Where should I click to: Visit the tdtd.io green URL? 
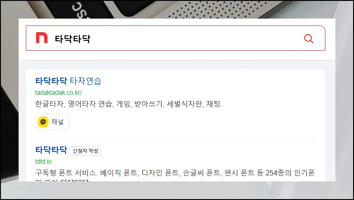coord(44,161)
